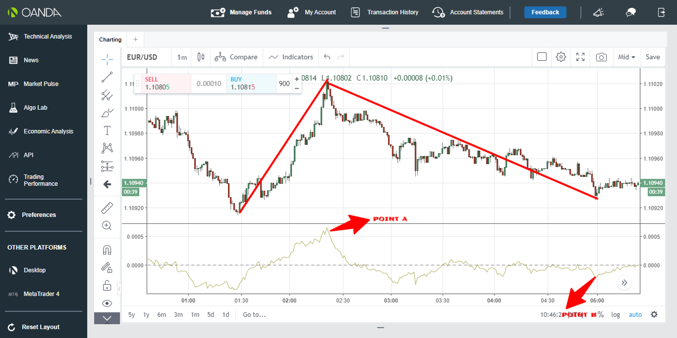Open chart properties gear icon
The image size is (677, 338).
pyautogui.click(x=561, y=57)
